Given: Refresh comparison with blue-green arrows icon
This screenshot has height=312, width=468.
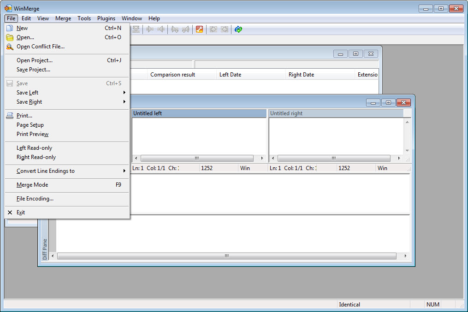Looking at the screenshot, I should pyautogui.click(x=238, y=29).
